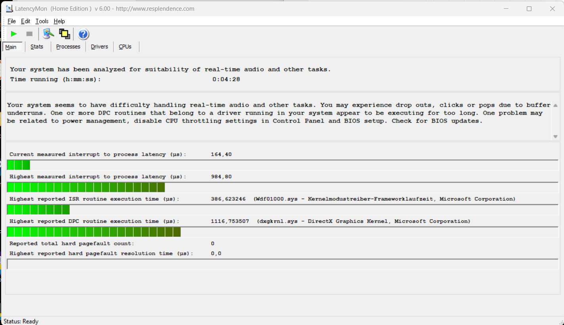Click the message box scroll-up arrow
The height and width of the screenshot is (325, 564).
(555, 105)
